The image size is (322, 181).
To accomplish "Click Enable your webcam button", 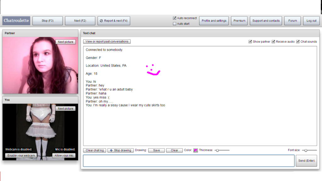I will coord(21,156).
